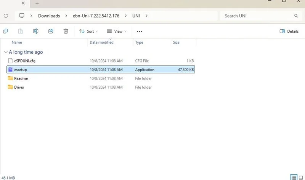Viewport: 305px width, 180px height.
Task: Click the eSPDUNI.cfg file icon
Action: pyautogui.click(x=10, y=61)
